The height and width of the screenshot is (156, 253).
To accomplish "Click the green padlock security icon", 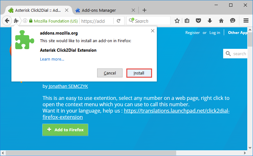I will click(x=31, y=21).
